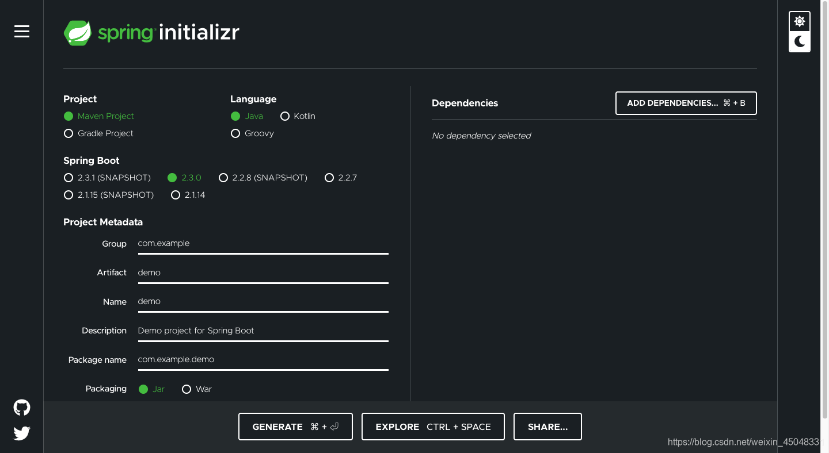Click the Generate button
The height and width of the screenshot is (453, 829).
295,427
